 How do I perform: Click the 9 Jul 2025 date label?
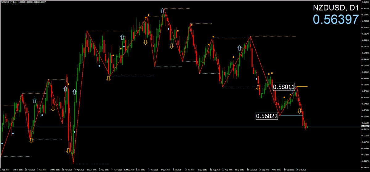coord(178,170)
